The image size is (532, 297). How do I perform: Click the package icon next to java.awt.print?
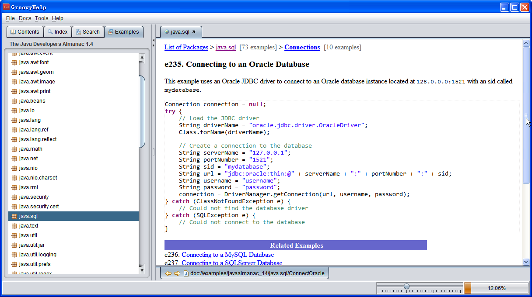tap(14, 91)
